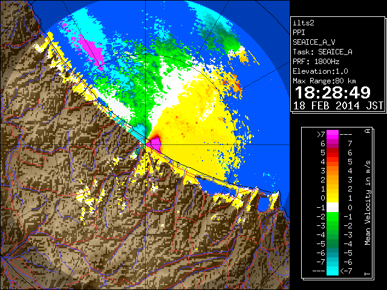Click the legend scale value 6 on left
The width and height of the screenshot is (387, 290).
click(x=322, y=144)
